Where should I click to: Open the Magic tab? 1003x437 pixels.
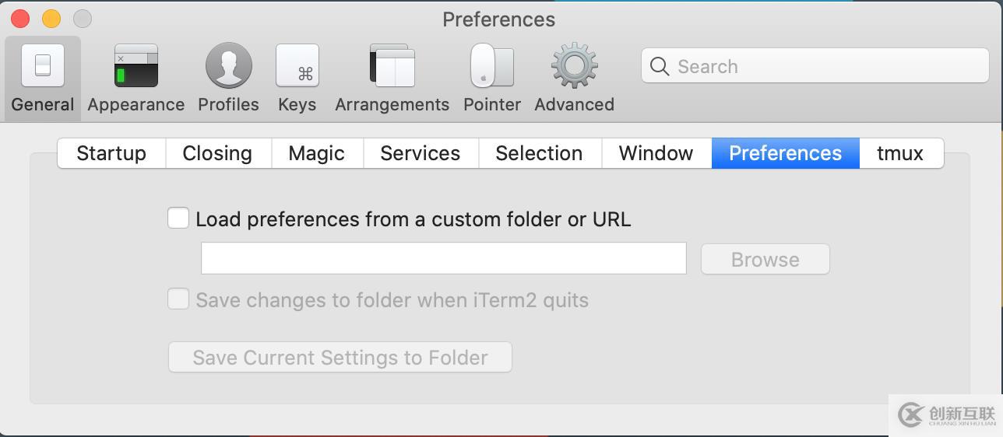316,153
